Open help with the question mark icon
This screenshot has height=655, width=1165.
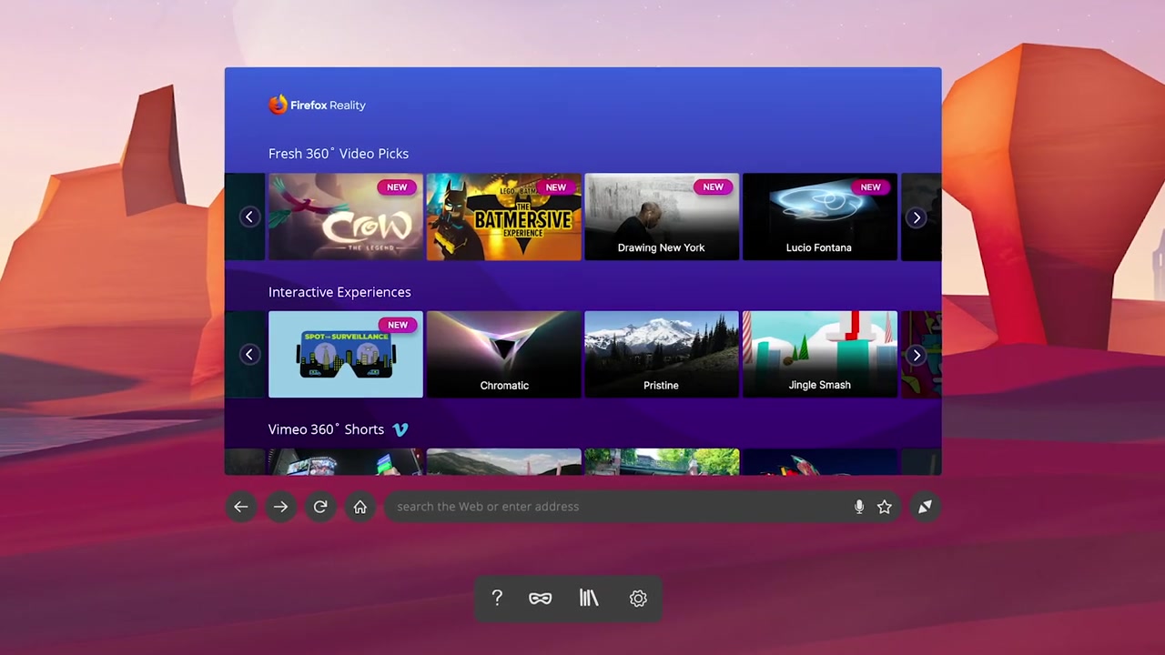(497, 598)
